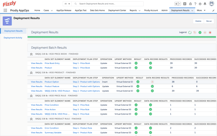Click the Favorites star icon
Viewport: 217px width, 136px height.
pyautogui.click(x=176, y=4)
